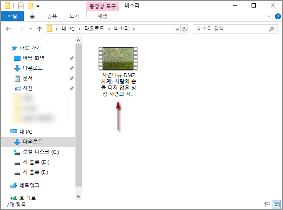Open the 파일 ribbon tab
Viewport: 283px width, 210px height.
click(12, 16)
